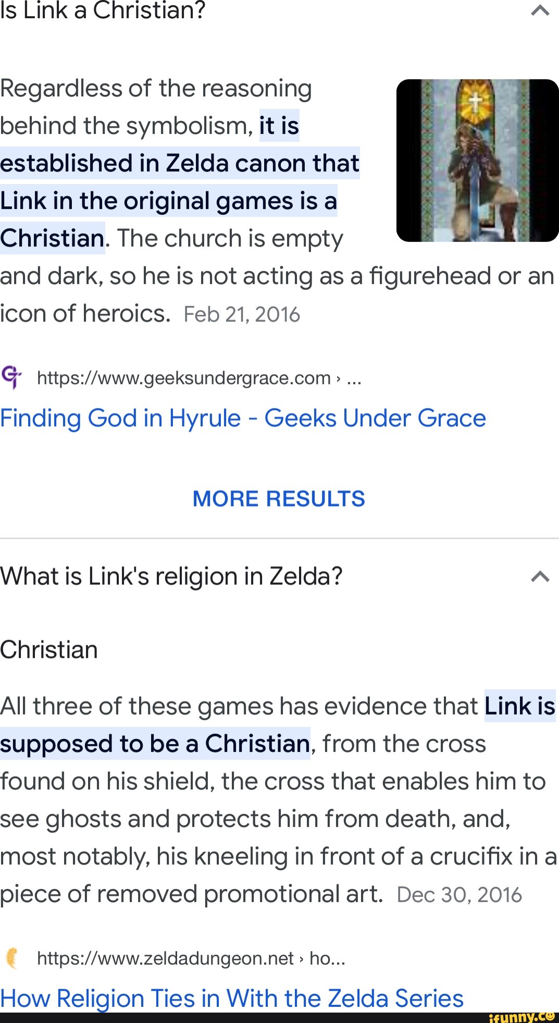Click the "Christian" short answer heading

click(49, 650)
